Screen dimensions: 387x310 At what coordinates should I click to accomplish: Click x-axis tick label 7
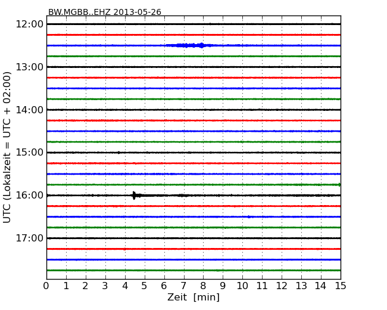pos(183,286)
